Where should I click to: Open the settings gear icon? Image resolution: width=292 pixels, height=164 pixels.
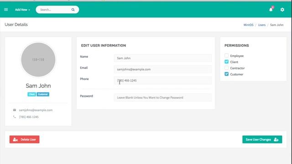pos(282,10)
